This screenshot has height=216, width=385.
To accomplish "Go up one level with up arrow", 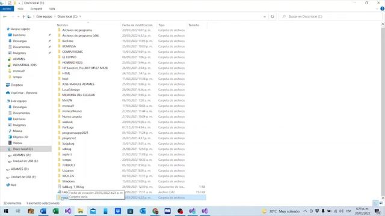I will click(x=23, y=17).
